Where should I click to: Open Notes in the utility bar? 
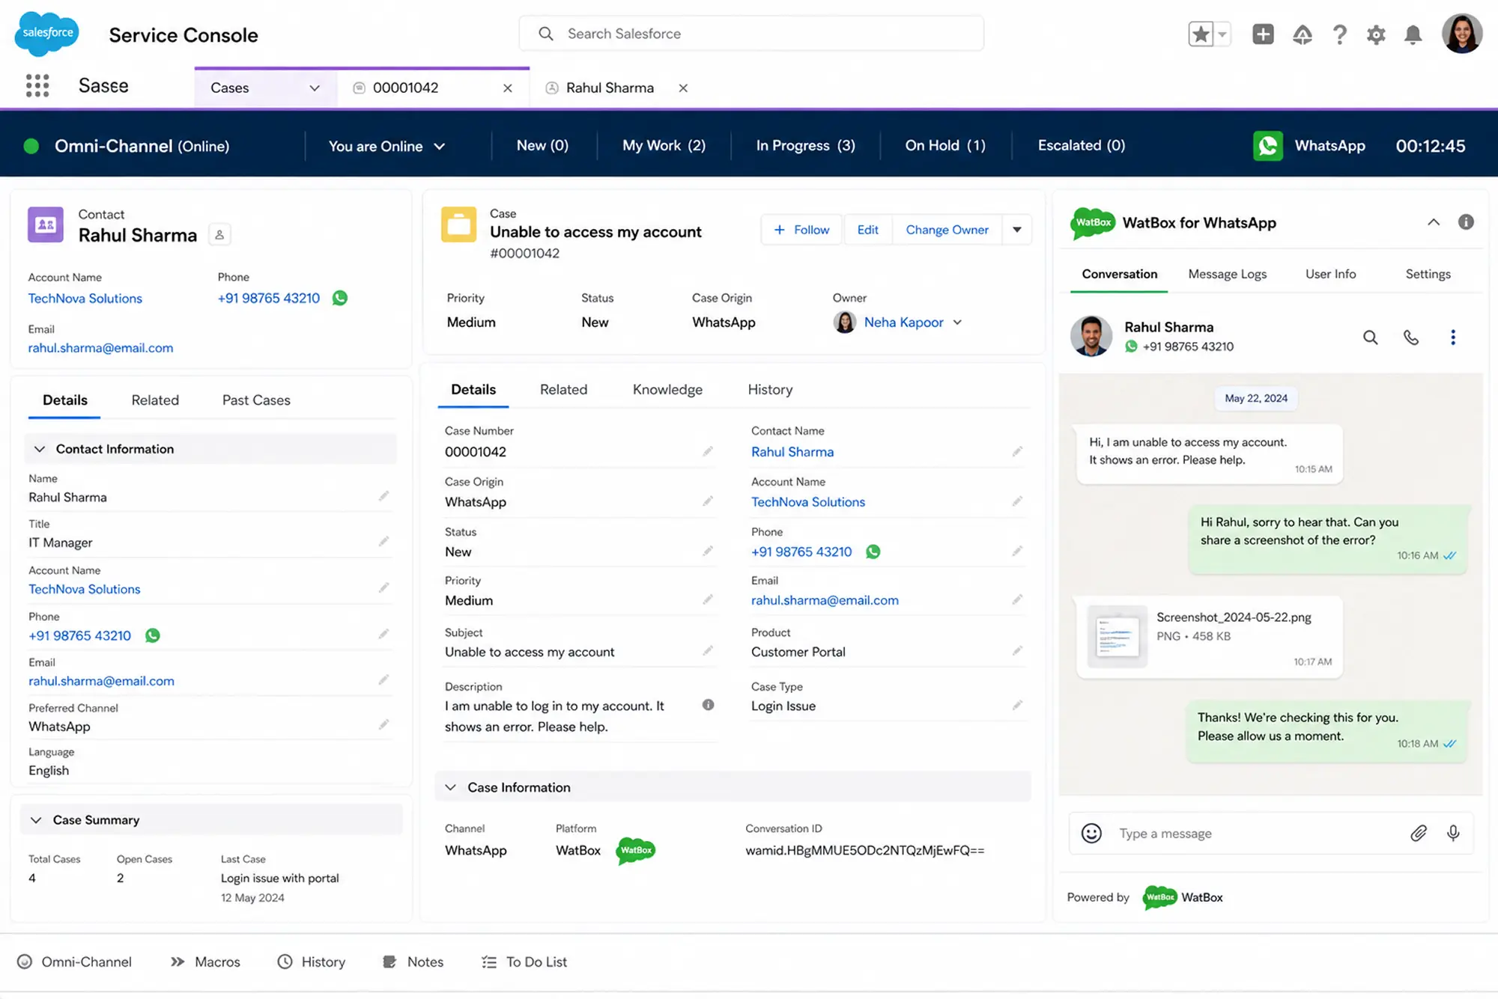coord(413,962)
